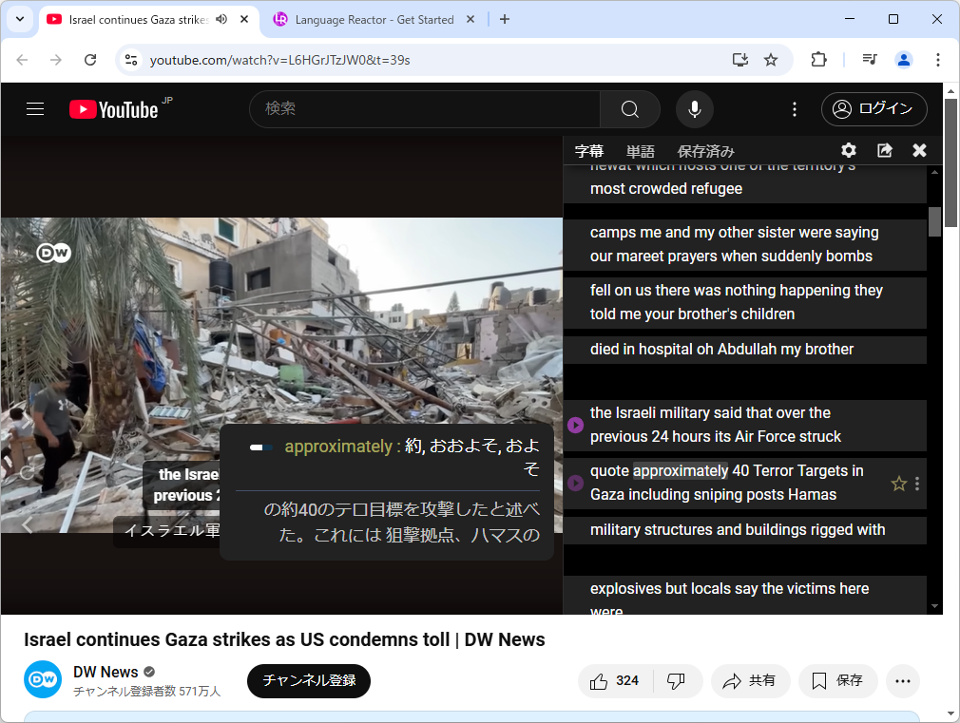Viewport: 960px width, 723px height.
Task: Open the DW News channel name link
Action: 106,672
